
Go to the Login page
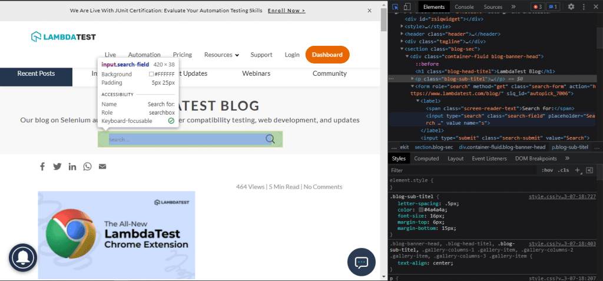(292, 55)
